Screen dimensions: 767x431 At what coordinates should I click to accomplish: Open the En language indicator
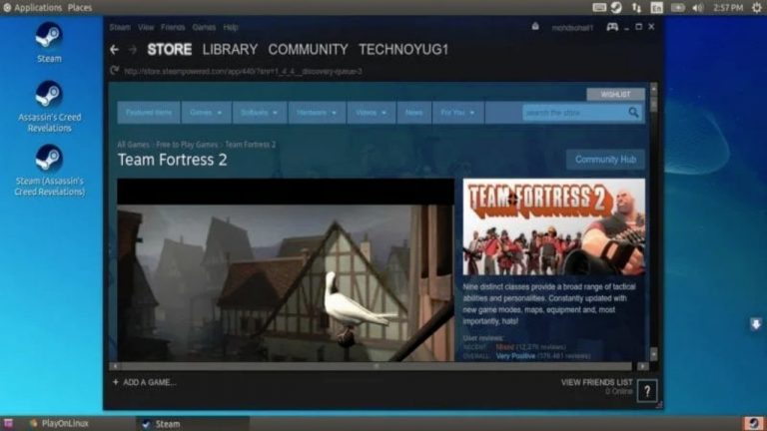[656, 7]
